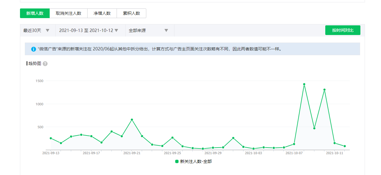Screen dimensions: 381x175
Task: Open the 累积人数 tab
Action: (x=131, y=13)
